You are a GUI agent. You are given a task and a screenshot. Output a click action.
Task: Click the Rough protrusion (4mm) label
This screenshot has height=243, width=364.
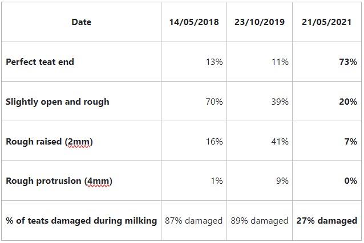[59, 182]
